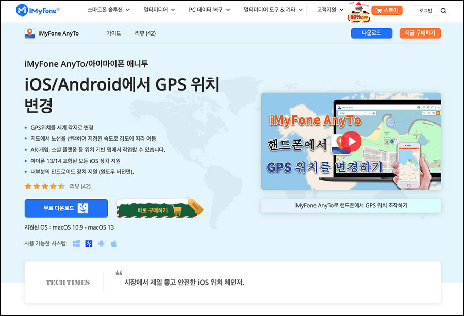This screenshot has width=464, height=316.
Task: Switch to the 가이드 tab
Action: coord(113,33)
